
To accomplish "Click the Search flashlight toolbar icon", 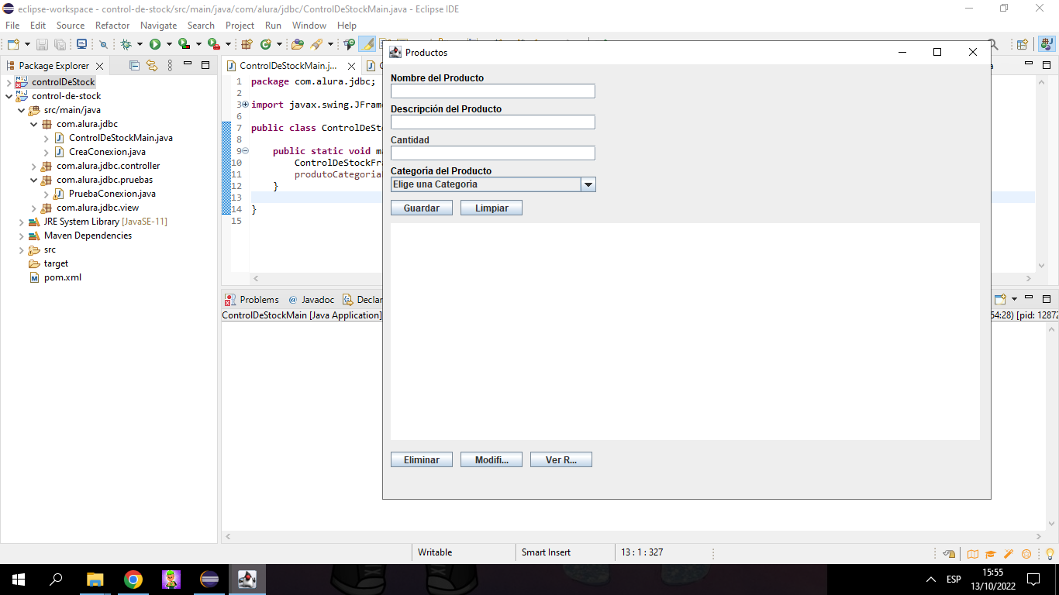I will [x=316, y=45].
